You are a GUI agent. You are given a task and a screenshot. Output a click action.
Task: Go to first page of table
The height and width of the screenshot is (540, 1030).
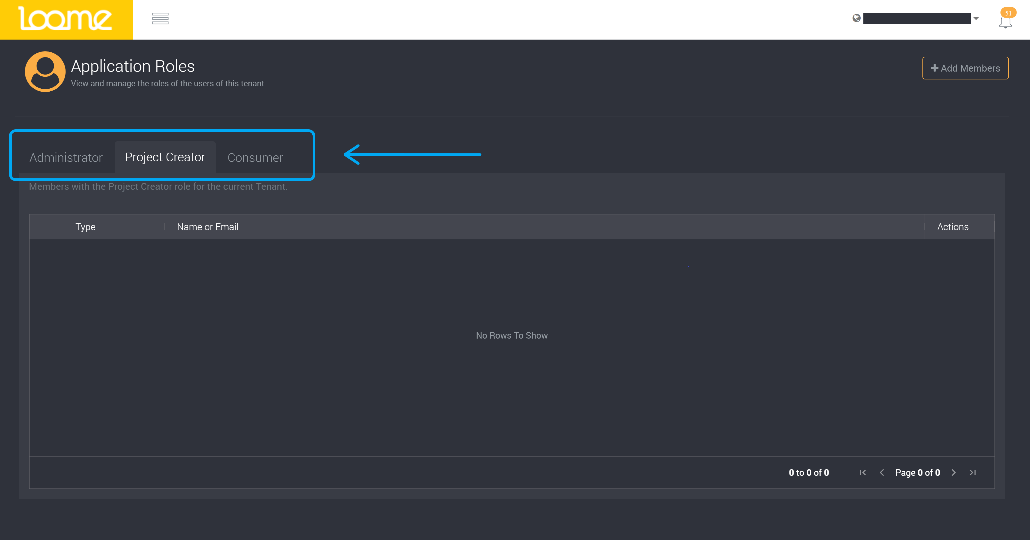(863, 472)
